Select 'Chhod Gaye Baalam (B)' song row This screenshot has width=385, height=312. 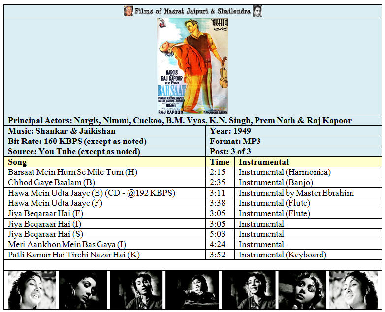click(x=51, y=183)
